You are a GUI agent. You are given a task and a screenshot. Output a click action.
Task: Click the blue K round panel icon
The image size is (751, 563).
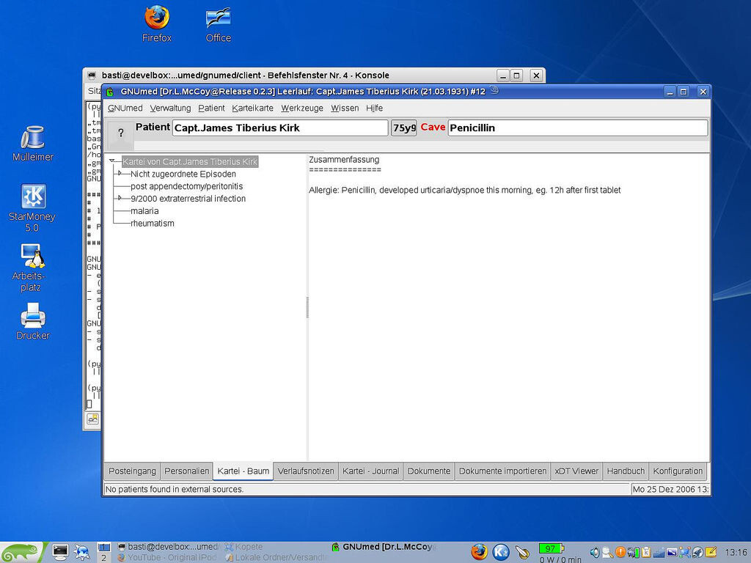[x=500, y=552]
